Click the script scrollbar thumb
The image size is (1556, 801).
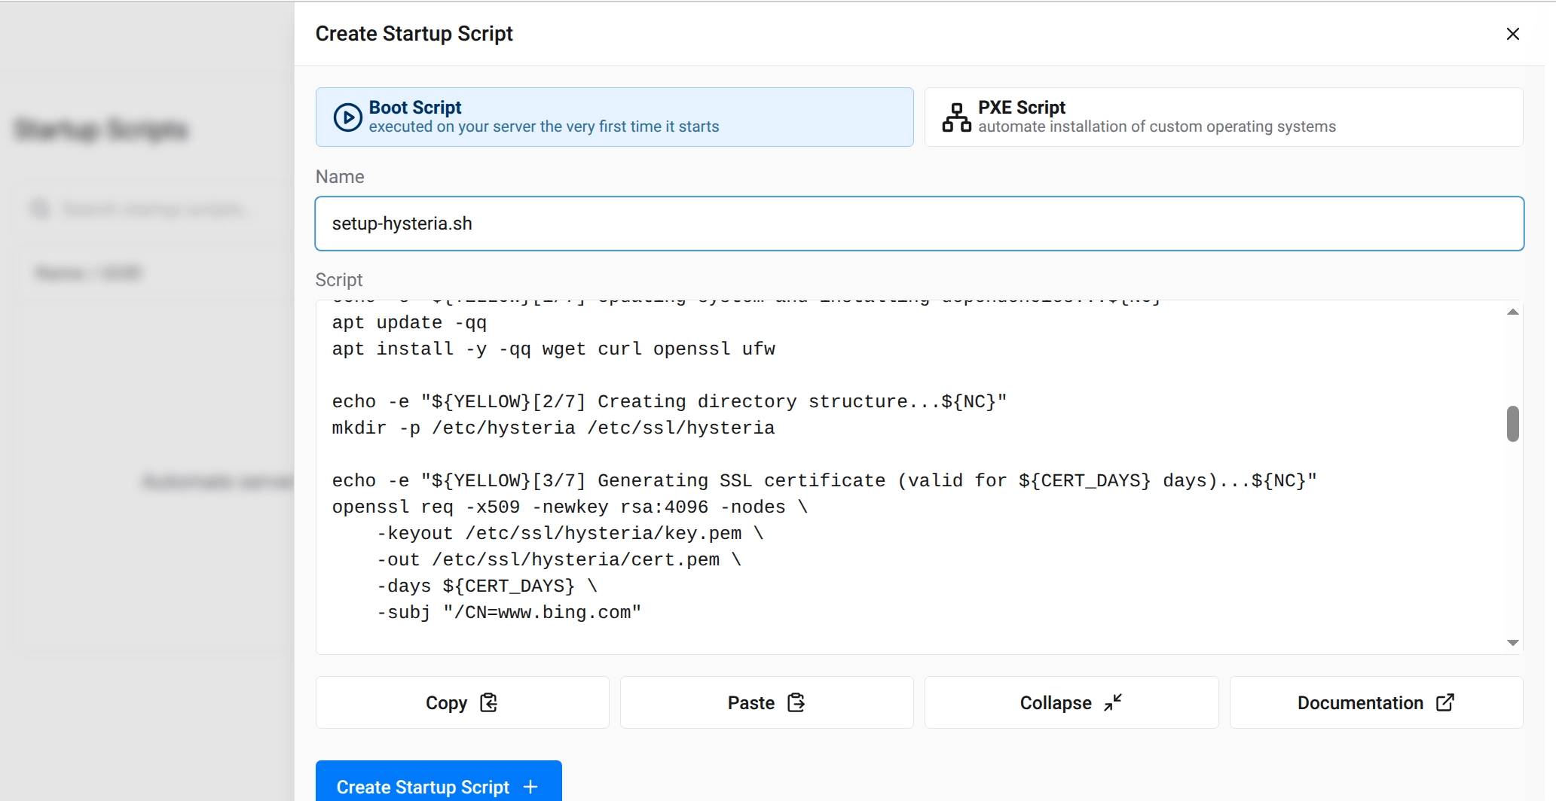coord(1512,424)
